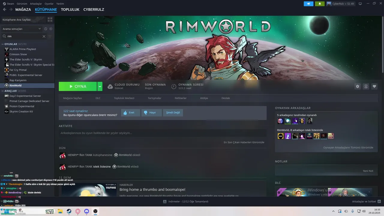The width and height of the screenshot is (384, 216).
Task: Open the green notifications bell
Action: click(x=319, y=4)
